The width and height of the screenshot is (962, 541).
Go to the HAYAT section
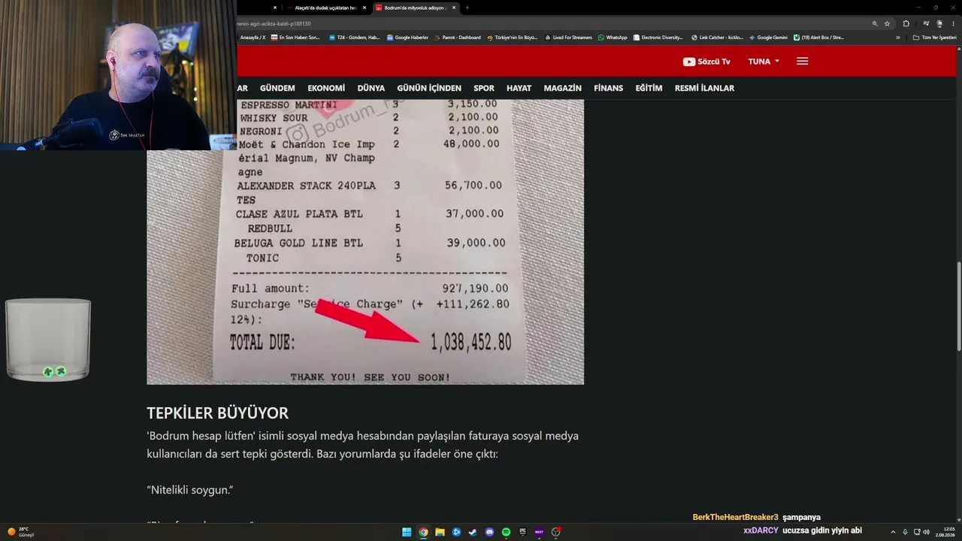(519, 88)
